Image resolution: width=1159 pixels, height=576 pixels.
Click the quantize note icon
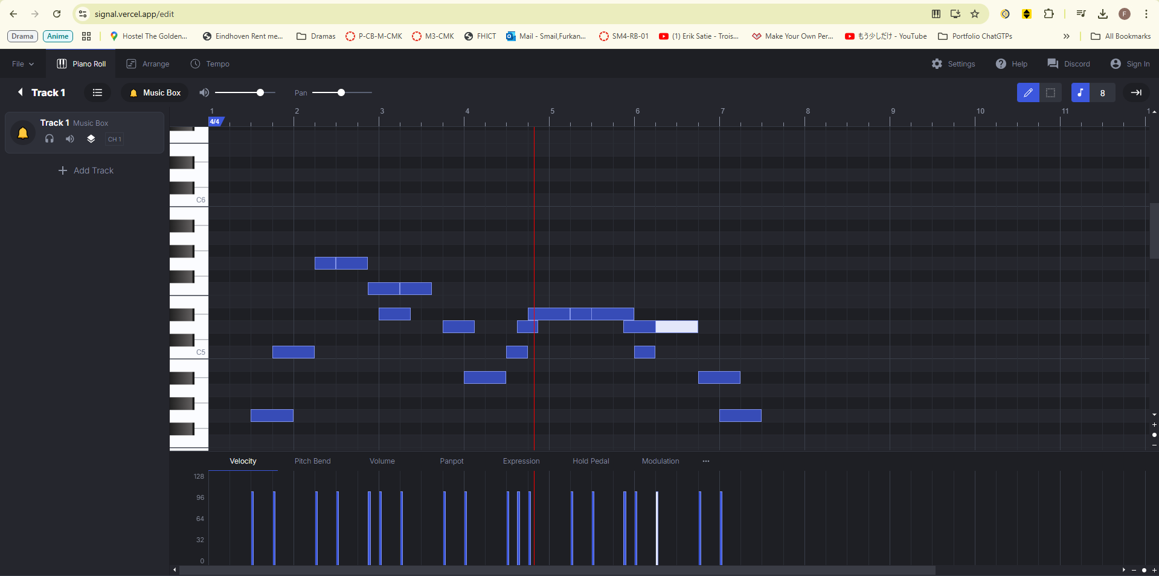click(x=1080, y=92)
